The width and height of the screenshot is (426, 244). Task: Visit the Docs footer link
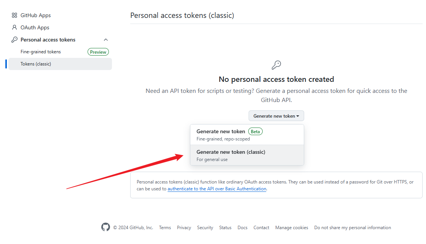tap(243, 228)
